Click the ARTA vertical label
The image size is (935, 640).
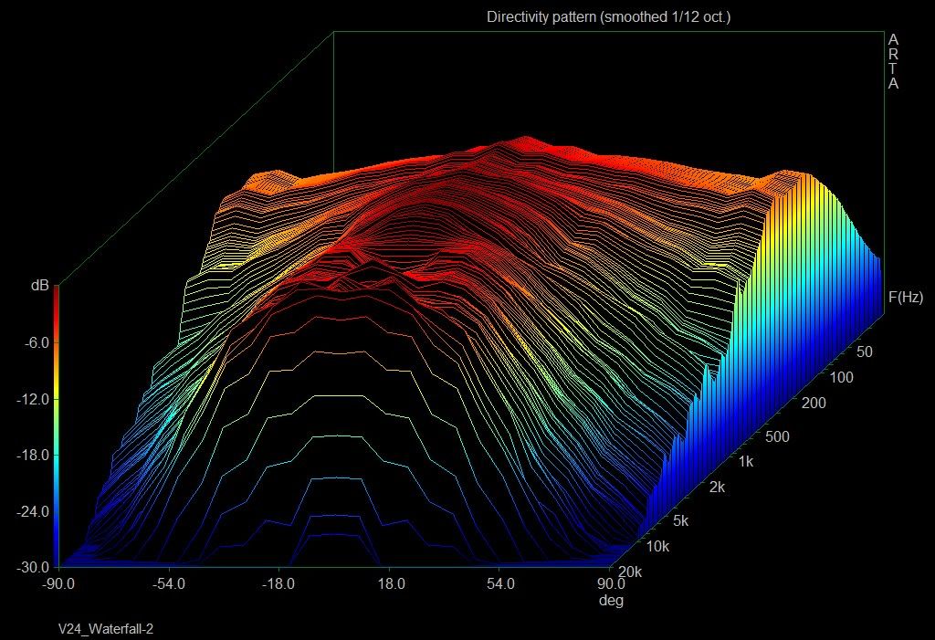[x=893, y=61]
